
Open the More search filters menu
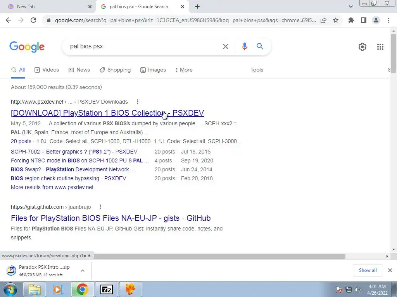pyautogui.click(x=184, y=70)
